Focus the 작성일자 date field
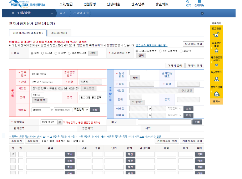The width and height of the screenshot is (242, 179). [x=49, y=122]
